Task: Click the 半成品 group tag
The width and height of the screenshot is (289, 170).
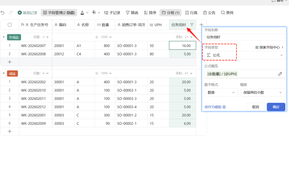Action: (14, 37)
